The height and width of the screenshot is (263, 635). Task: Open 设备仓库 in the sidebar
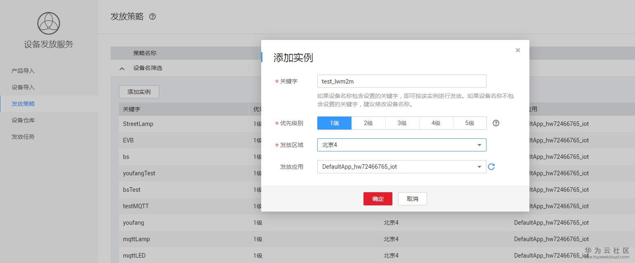tap(23, 120)
